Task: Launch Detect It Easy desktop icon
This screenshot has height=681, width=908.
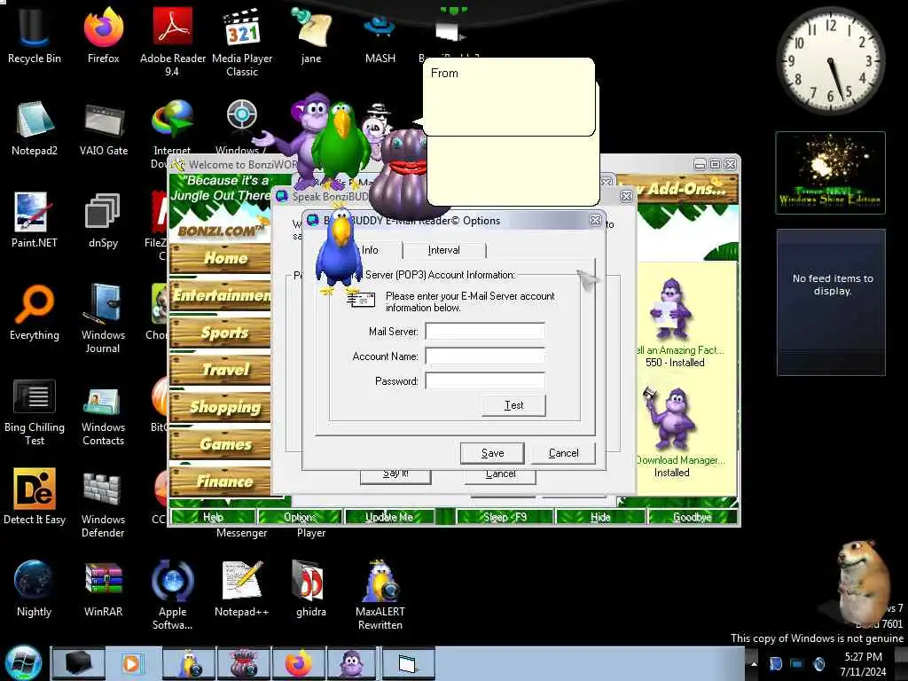Action: click(x=35, y=497)
